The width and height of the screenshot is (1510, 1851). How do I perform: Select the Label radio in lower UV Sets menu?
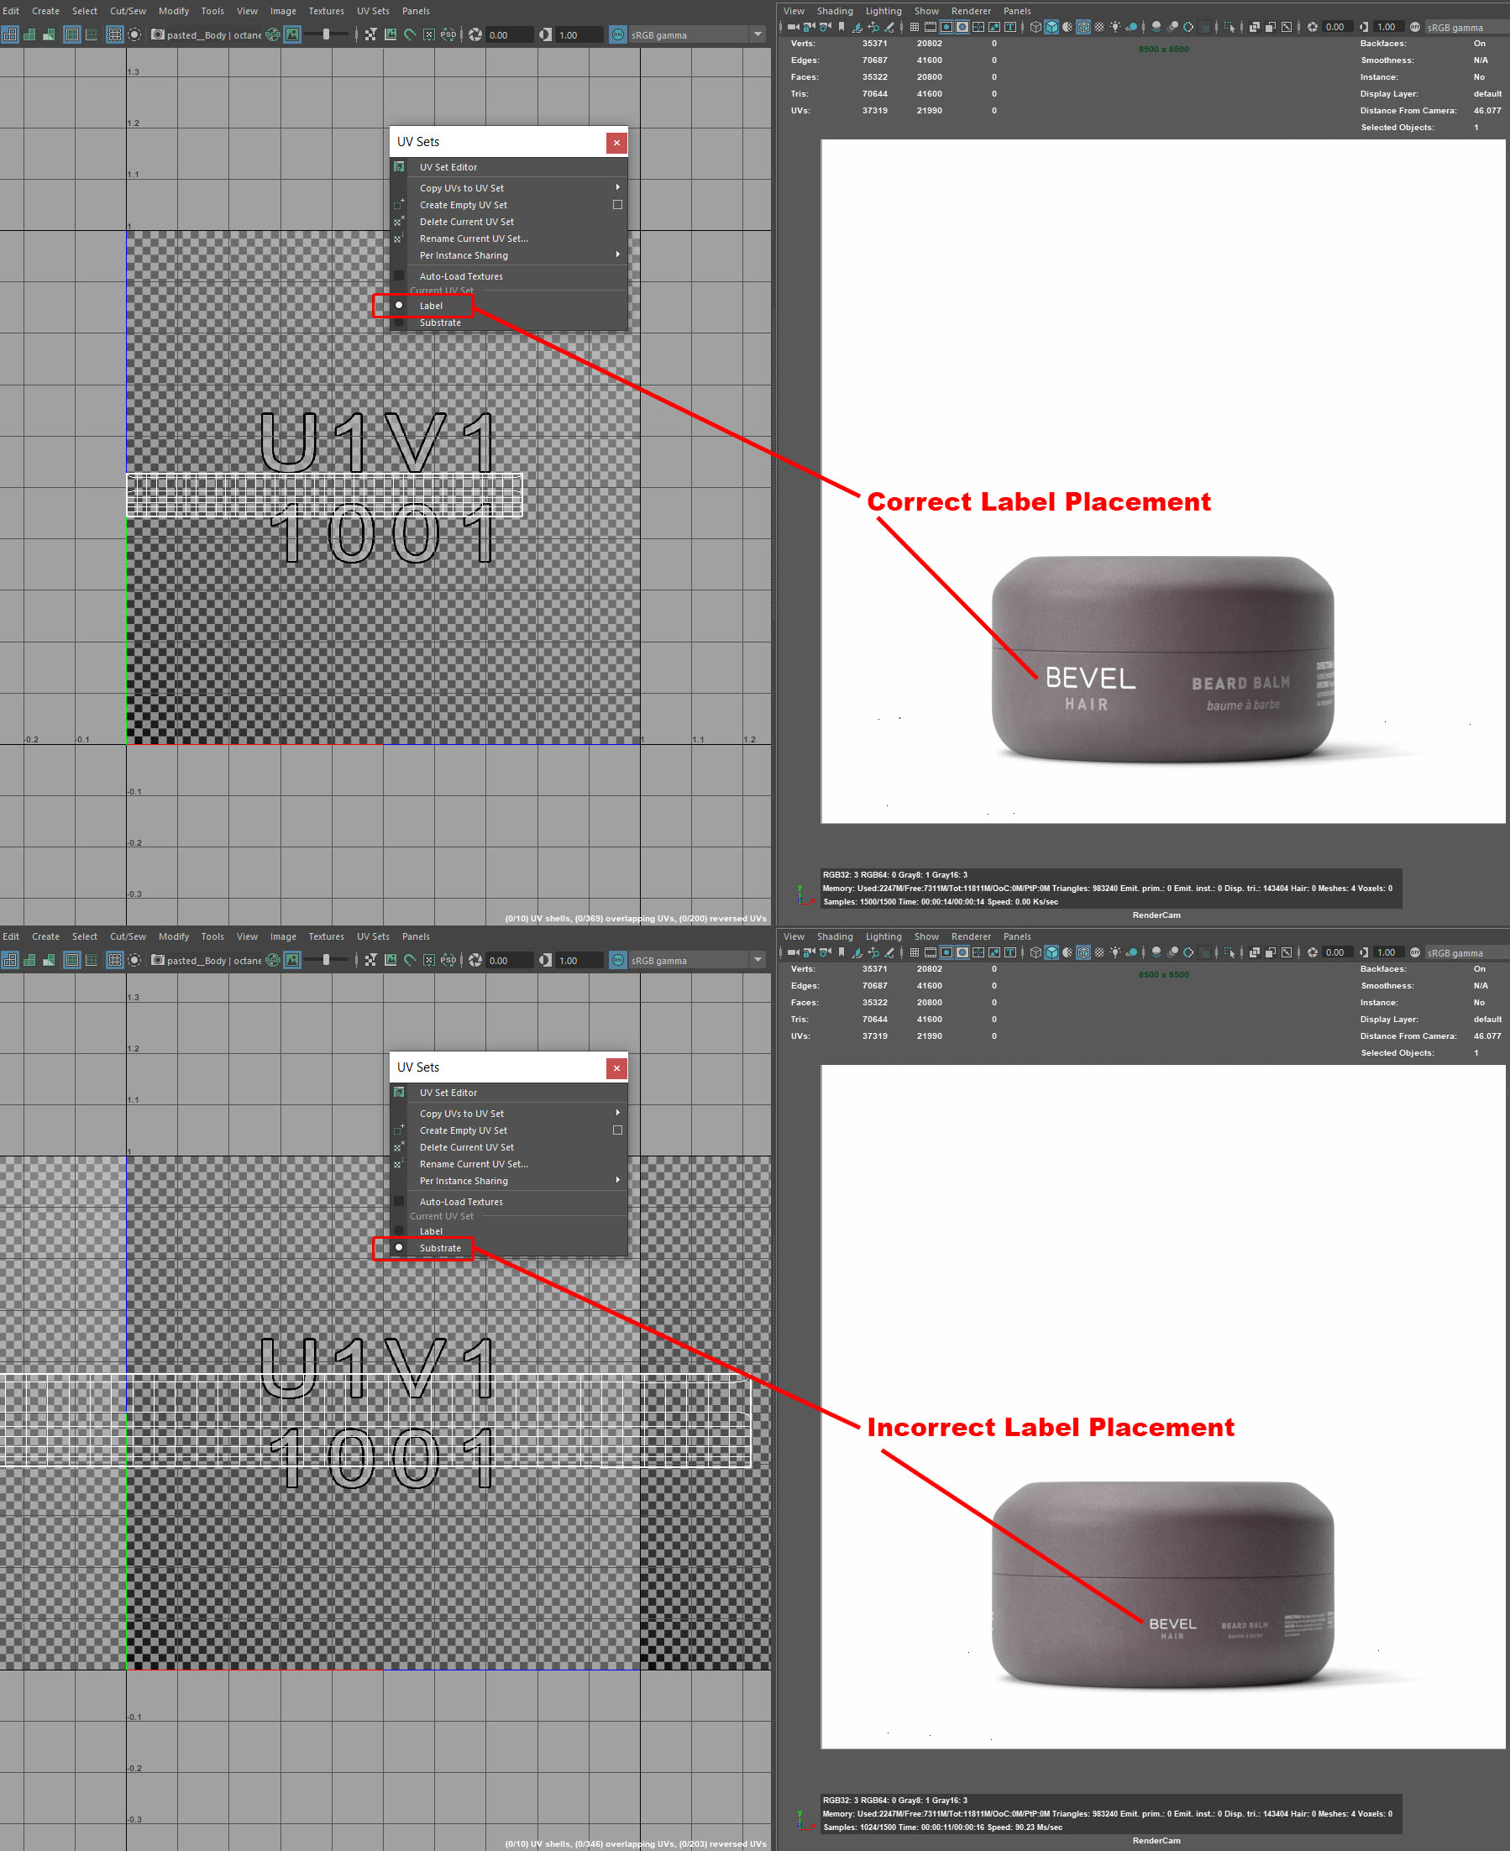tap(398, 1231)
